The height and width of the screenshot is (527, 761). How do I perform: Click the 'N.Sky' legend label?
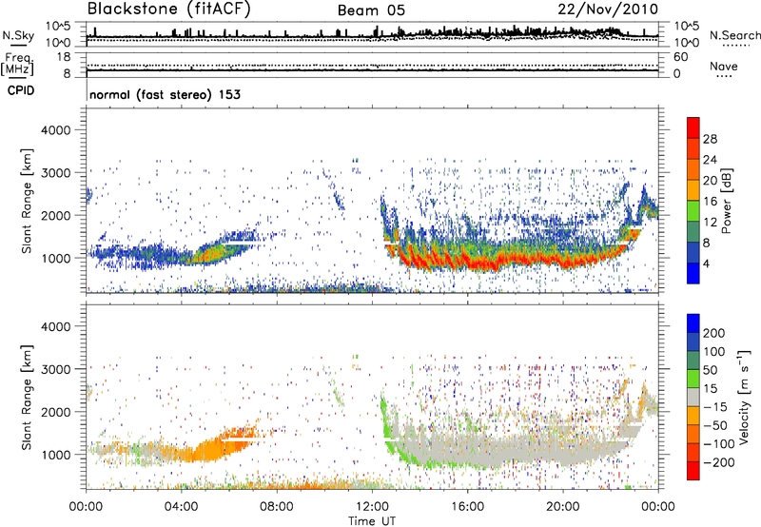click(x=18, y=35)
